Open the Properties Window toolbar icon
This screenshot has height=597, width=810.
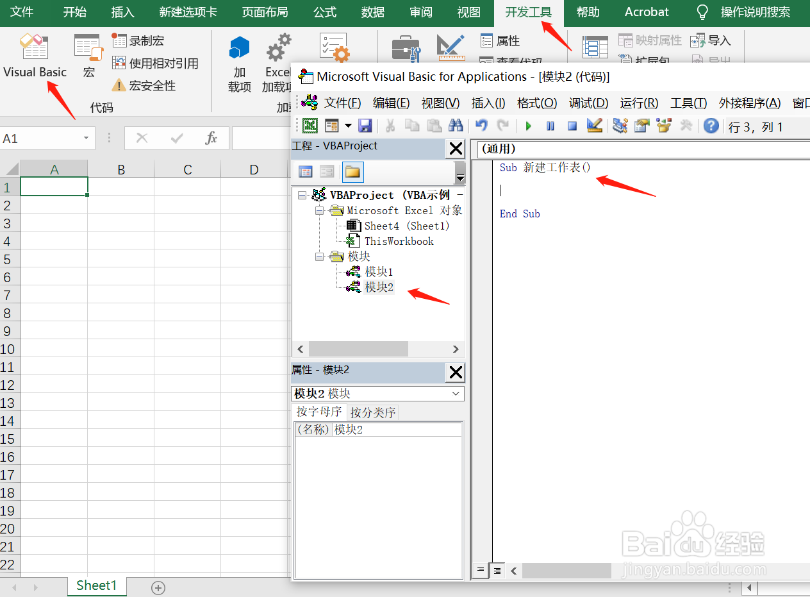(642, 126)
